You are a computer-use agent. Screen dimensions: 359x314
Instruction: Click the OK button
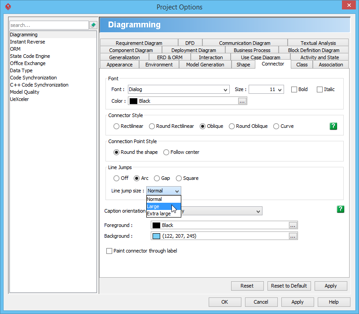225,302
